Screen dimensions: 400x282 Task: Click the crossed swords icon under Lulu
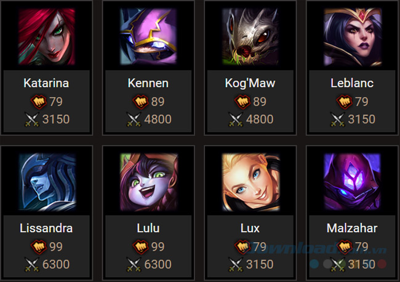click(x=134, y=264)
